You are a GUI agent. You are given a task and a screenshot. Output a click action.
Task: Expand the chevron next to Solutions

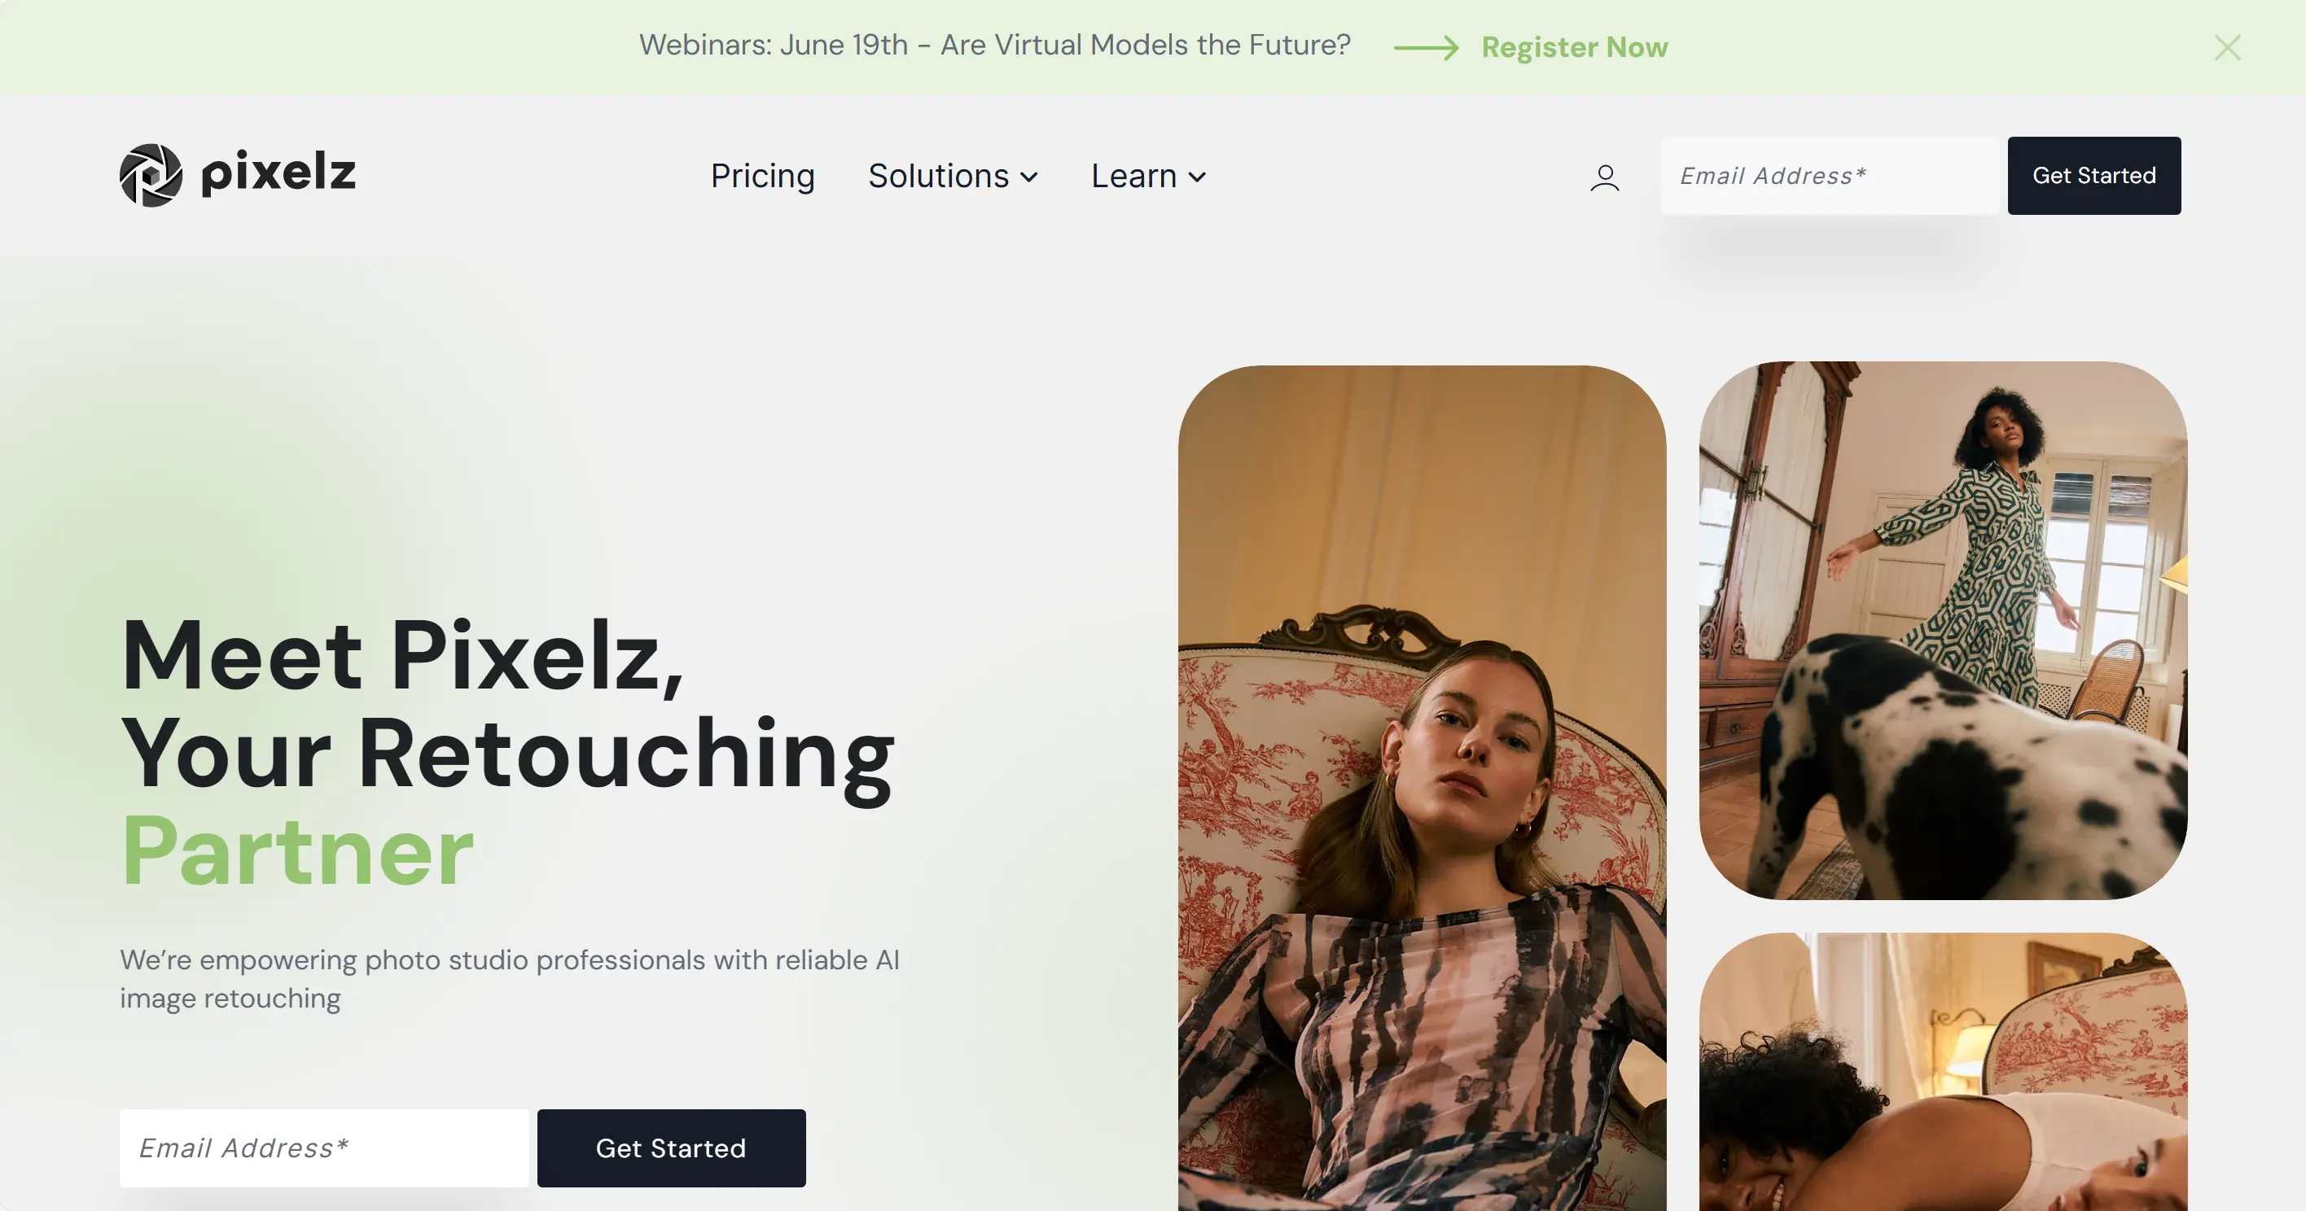(1029, 177)
